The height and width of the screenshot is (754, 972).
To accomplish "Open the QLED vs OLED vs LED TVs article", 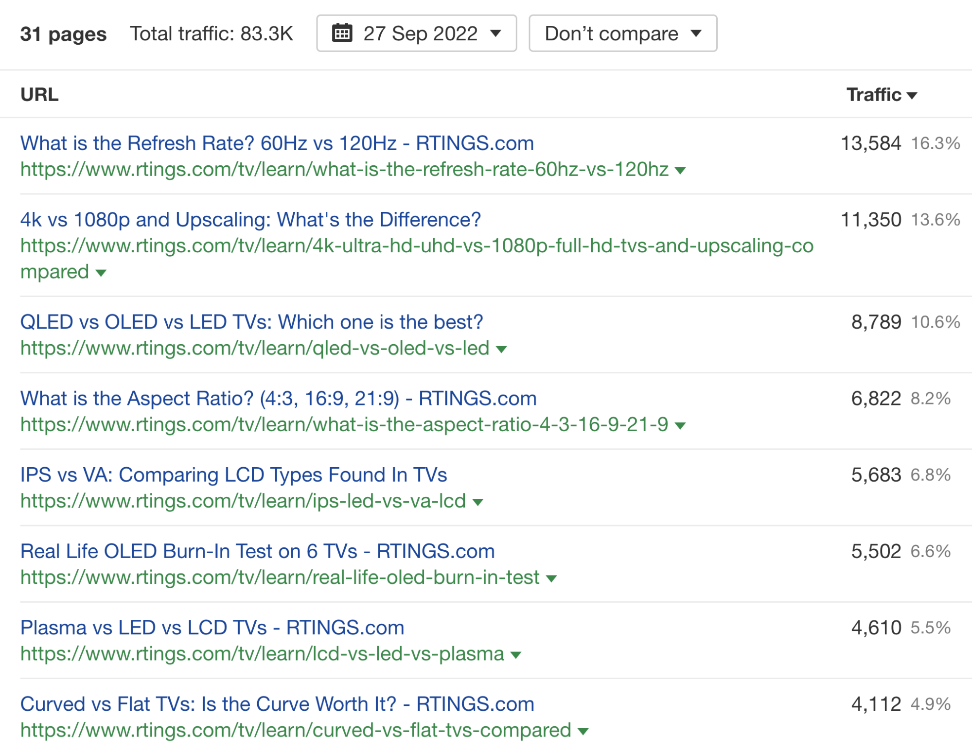I will point(252,321).
